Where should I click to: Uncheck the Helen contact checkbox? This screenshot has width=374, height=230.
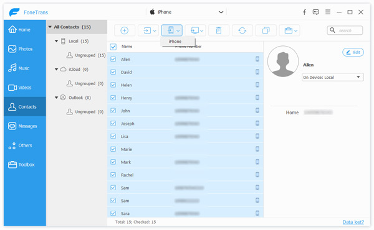(113, 85)
